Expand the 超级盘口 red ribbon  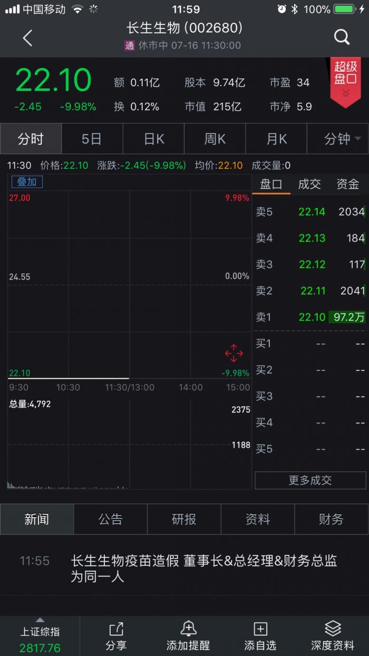[345, 80]
